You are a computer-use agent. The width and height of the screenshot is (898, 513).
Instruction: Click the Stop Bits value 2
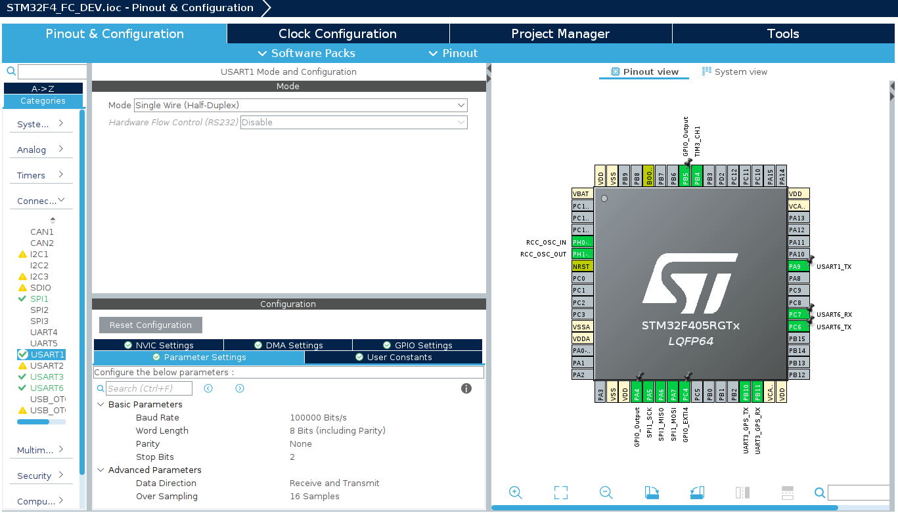click(x=292, y=457)
